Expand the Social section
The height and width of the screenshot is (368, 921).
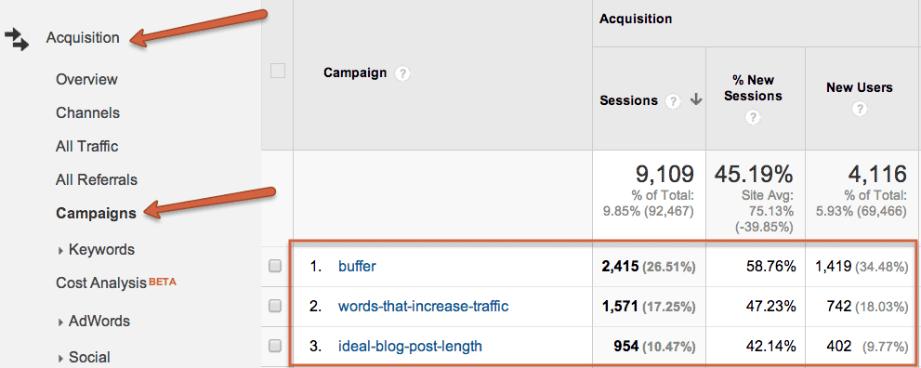tap(84, 357)
